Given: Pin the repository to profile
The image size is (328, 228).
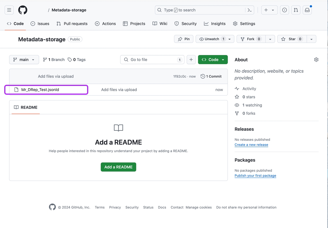Looking at the screenshot, I should tap(184, 39).
